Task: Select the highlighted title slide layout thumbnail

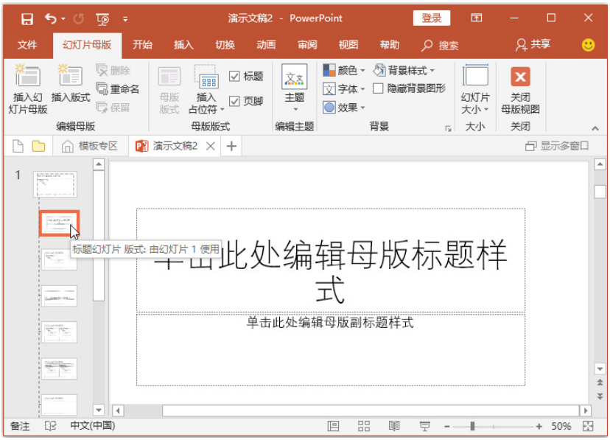Action: coord(59,223)
